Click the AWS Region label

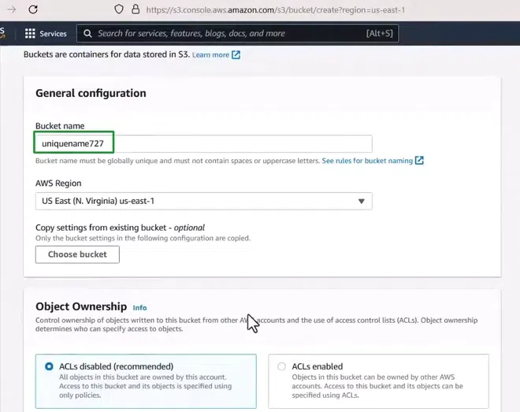(58, 184)
